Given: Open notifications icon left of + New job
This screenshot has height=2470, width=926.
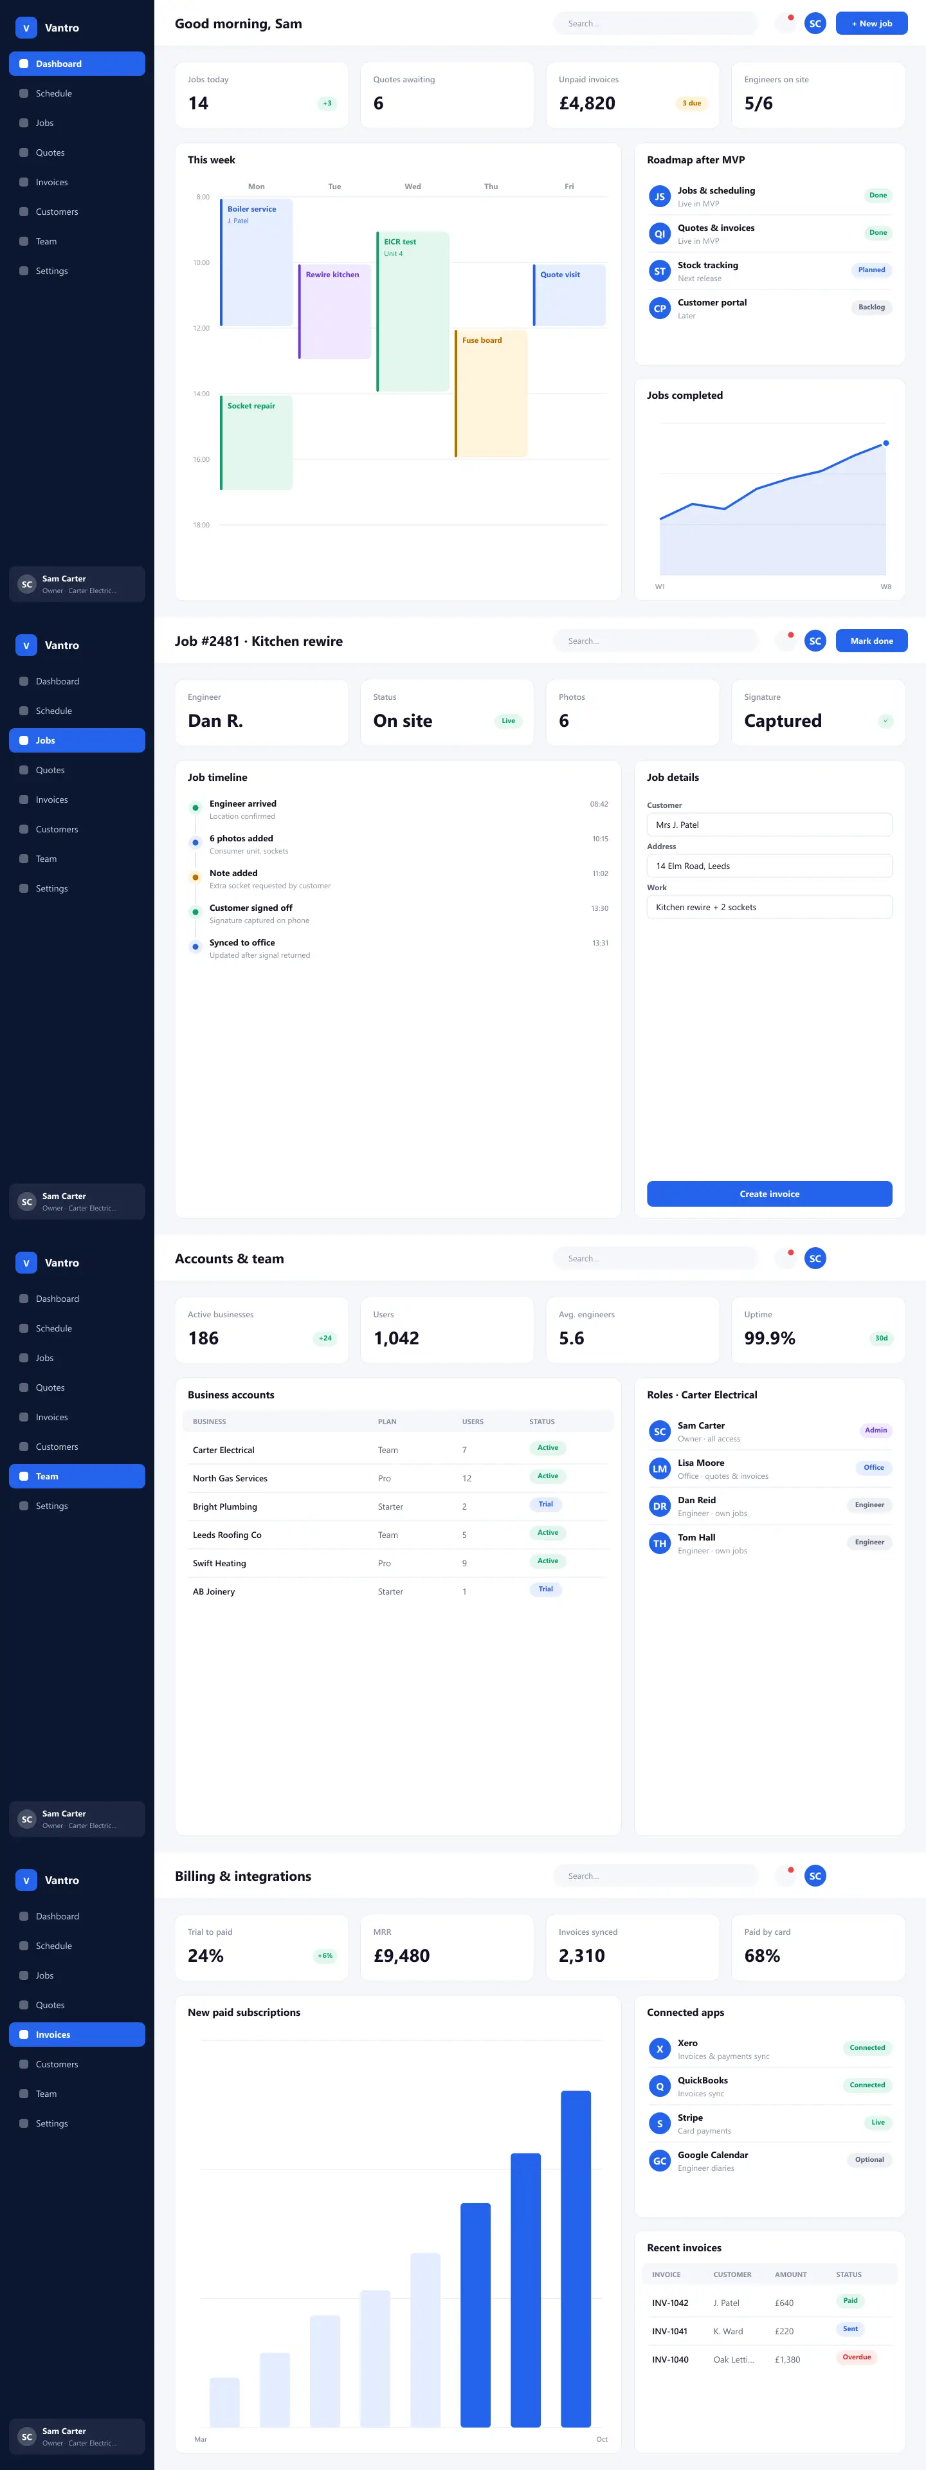Looking at the screenshot, I should [x=785, y=23].
